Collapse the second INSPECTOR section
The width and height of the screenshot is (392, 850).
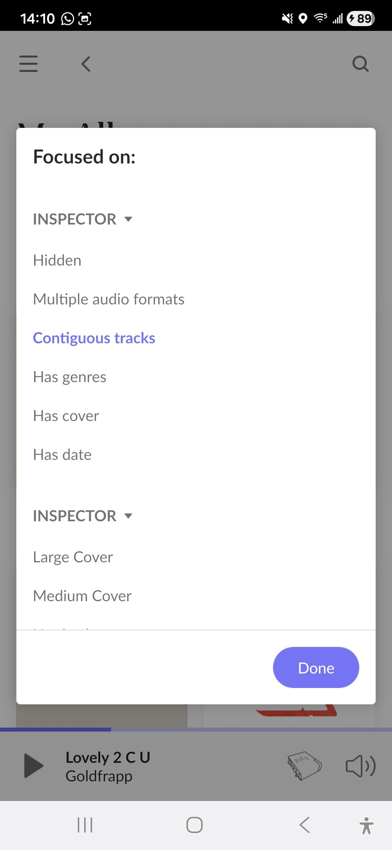click(x=83, y=516)
